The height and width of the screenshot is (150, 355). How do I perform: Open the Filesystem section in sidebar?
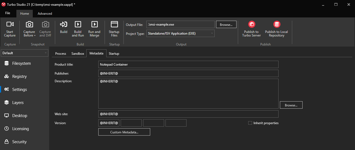click(x=21, y=63)
